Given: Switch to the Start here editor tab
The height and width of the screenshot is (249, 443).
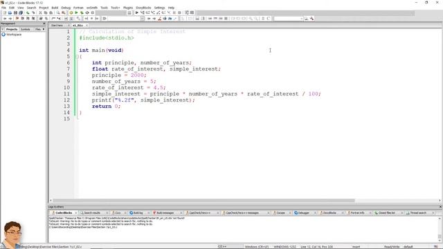Looking at the screenshot, I should 57,26.
